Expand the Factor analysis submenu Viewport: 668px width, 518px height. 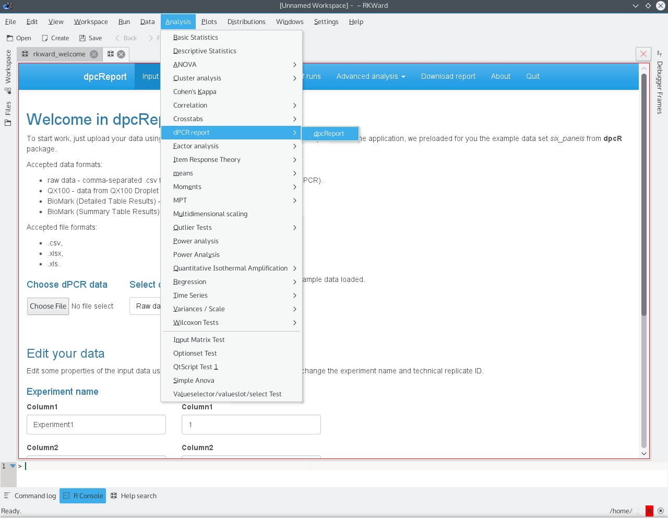click(231, 146)
